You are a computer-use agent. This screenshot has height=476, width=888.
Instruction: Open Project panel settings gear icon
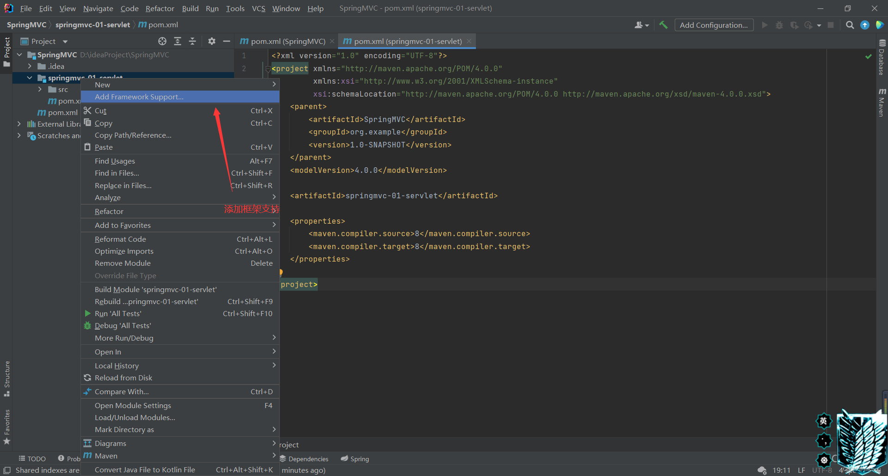click(212, 41)
